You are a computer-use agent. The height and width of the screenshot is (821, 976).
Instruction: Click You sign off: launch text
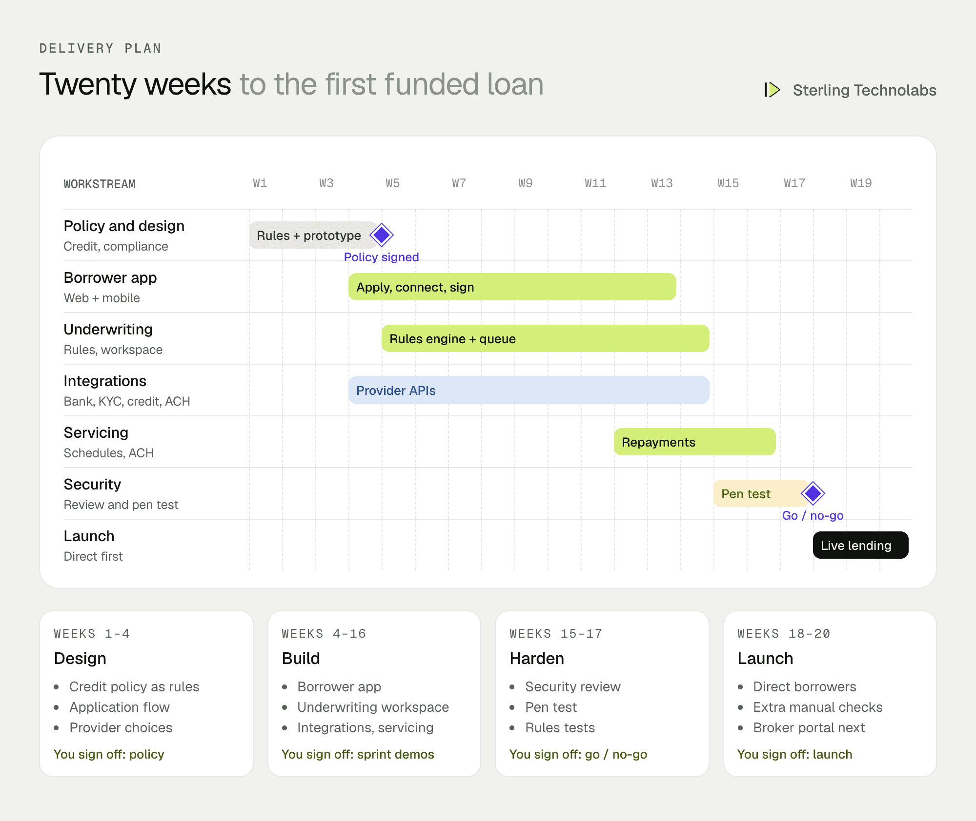click(795, 754)
